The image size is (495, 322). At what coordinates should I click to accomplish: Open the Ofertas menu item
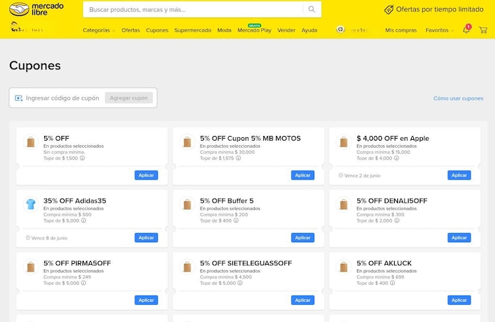point(131,30)
